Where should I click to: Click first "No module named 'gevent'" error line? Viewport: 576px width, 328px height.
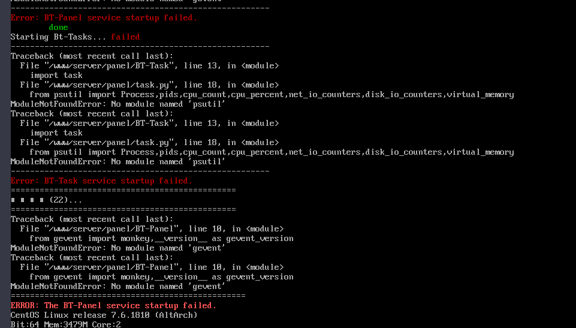(x=118, y=248)
